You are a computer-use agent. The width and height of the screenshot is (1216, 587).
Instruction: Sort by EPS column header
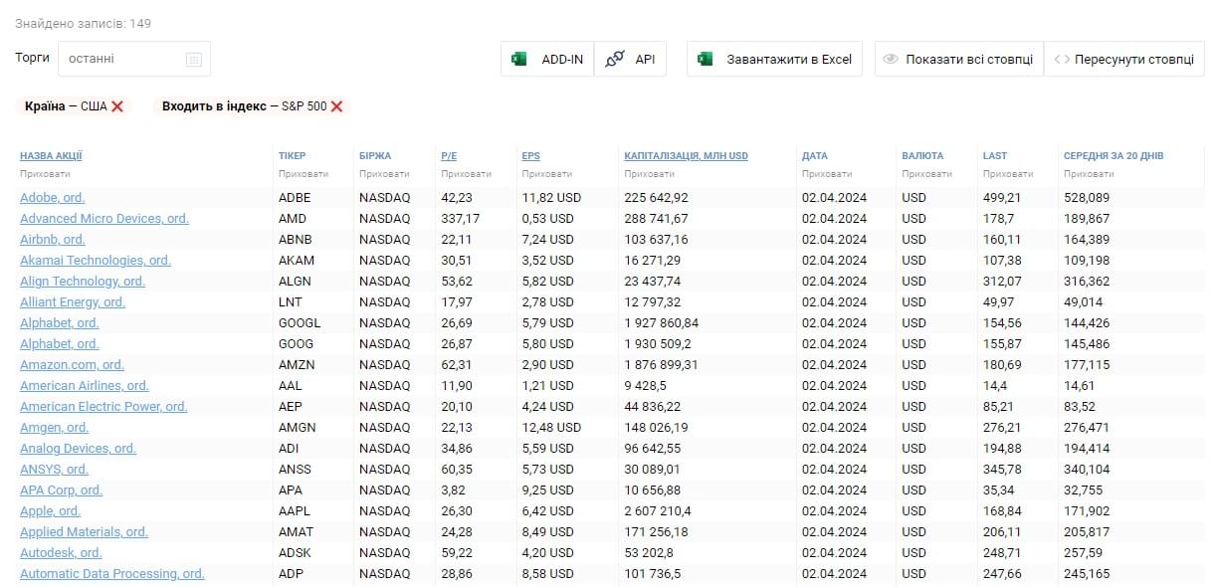[531, 155]
